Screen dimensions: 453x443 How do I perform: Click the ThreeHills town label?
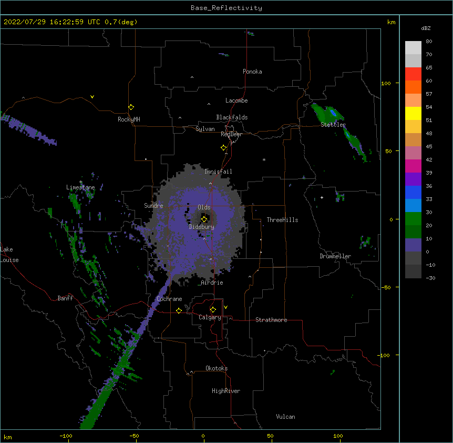tap(282, 220)
